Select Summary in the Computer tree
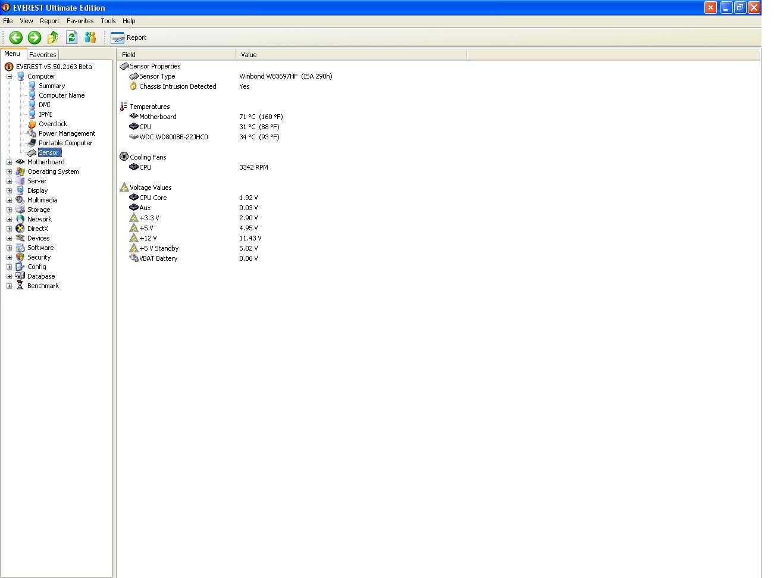This screenshot has height=578, width=774. point(52,86)
